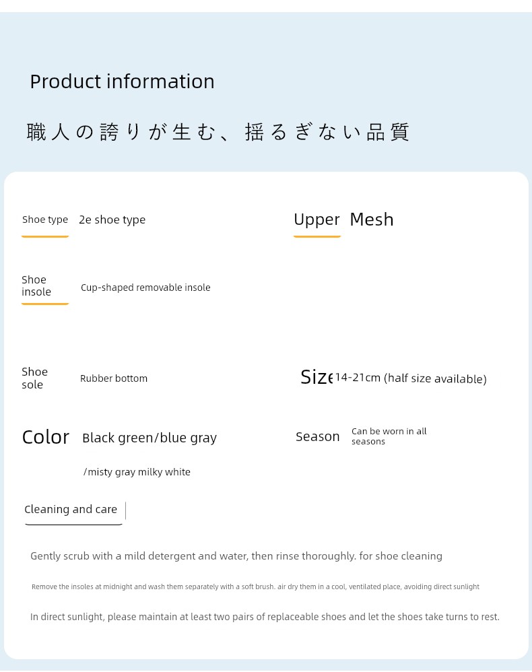Click the Shoe insole label
The image size is (532, 672).
[x=36, y=286]
